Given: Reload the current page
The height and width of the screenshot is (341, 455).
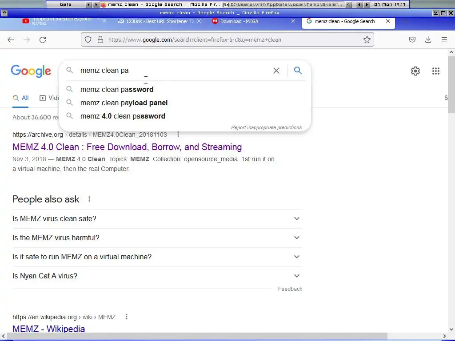Looking at the screenshot, I should point(43,40).
